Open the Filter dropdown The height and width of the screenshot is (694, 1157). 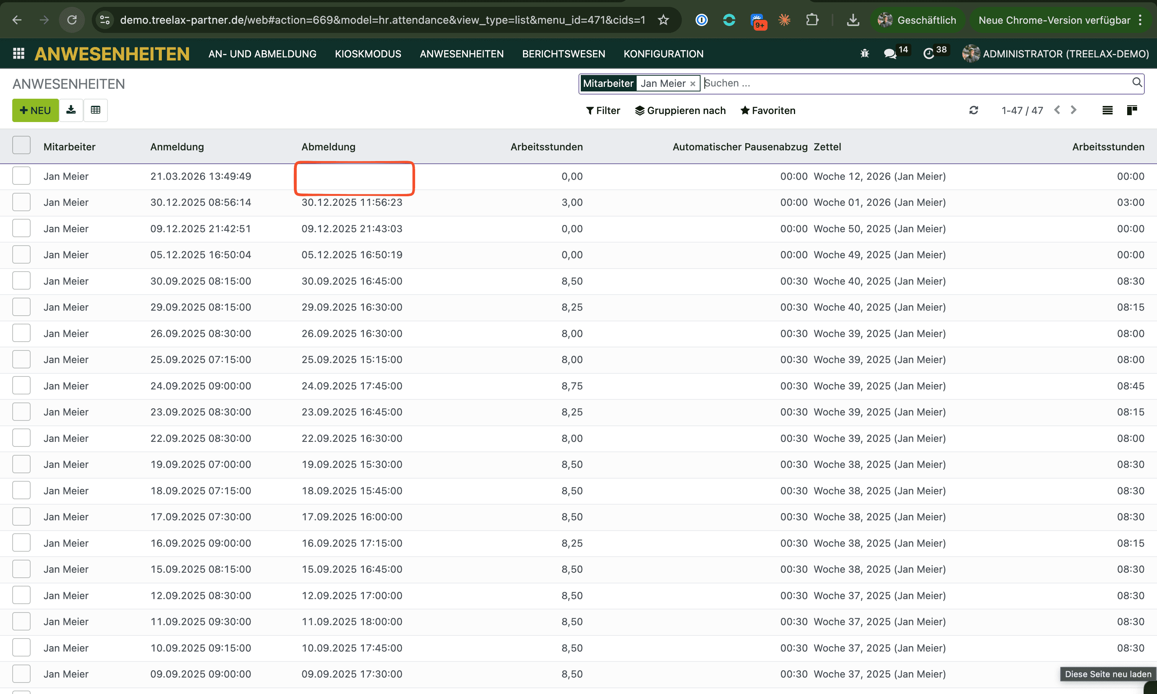pyautogui.click(x=603, y=110)
